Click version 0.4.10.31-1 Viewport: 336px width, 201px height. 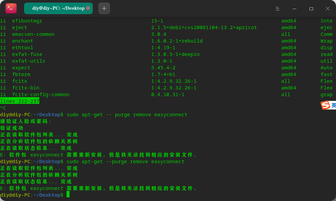[x=168, y=94]
